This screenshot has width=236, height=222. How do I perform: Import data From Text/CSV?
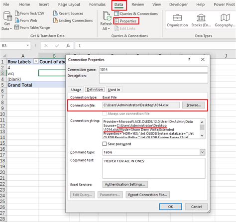[29, 13]
